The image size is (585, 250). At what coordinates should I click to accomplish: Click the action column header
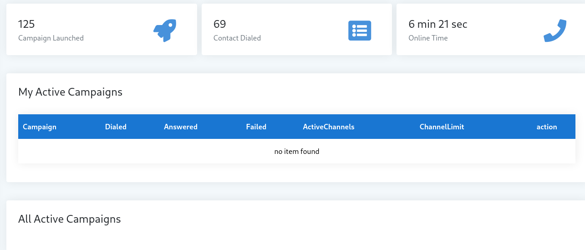tap(547, 127)
